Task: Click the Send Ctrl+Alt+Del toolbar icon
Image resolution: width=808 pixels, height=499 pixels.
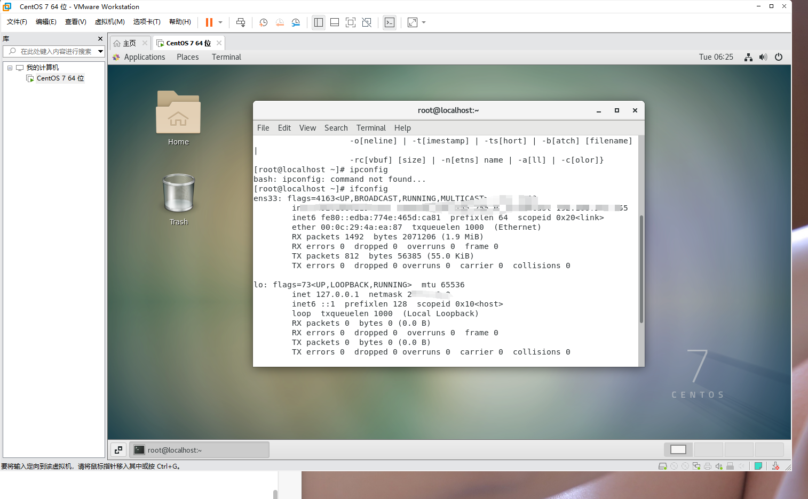Action: click(241, 22)
